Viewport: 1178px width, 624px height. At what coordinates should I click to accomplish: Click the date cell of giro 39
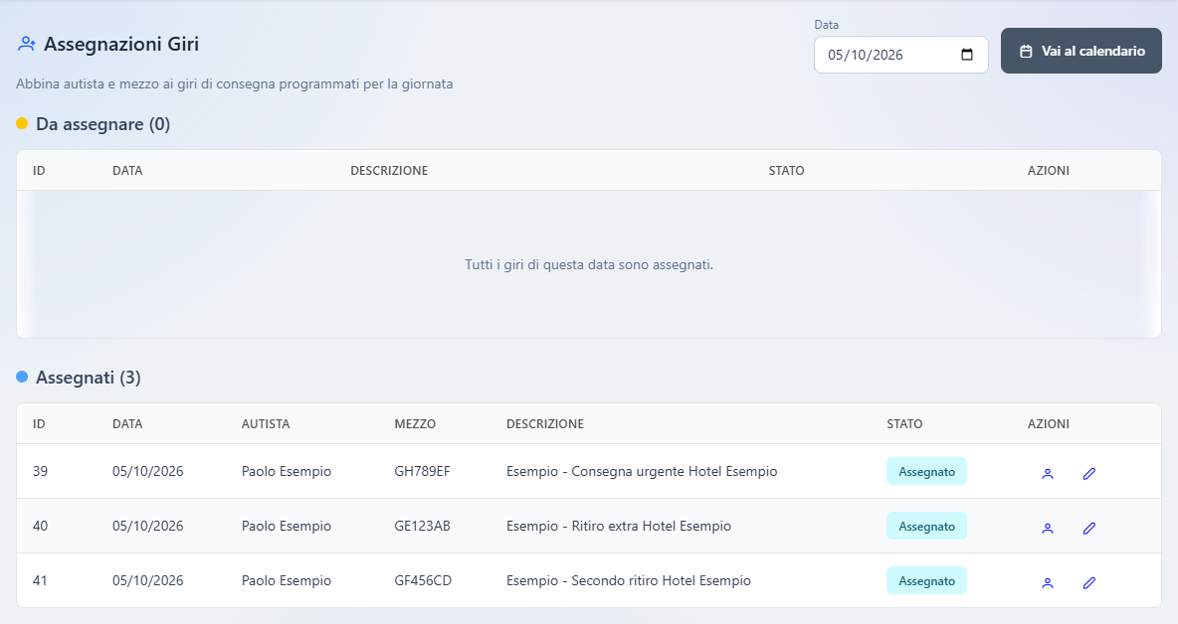(148, 471)
